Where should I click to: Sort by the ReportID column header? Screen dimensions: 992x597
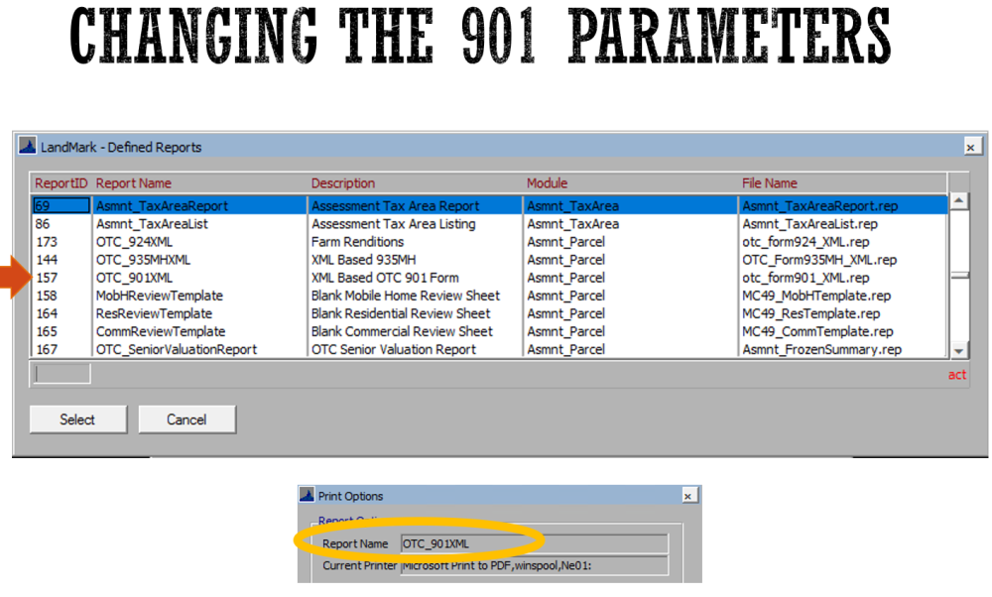pos(59,183)
